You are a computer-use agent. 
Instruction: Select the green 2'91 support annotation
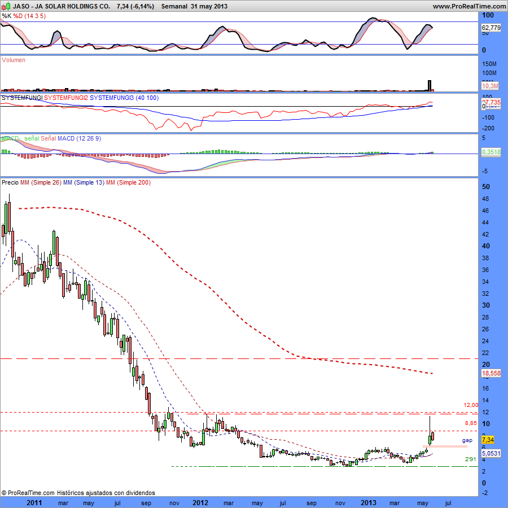470,459
